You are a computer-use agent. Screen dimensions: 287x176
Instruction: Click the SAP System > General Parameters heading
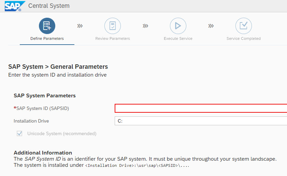pyautogui.click(x=58, y=67)
